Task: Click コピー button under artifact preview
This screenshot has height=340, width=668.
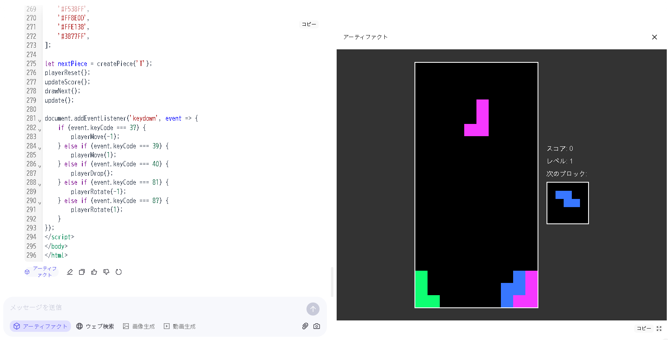Action: 644,328
